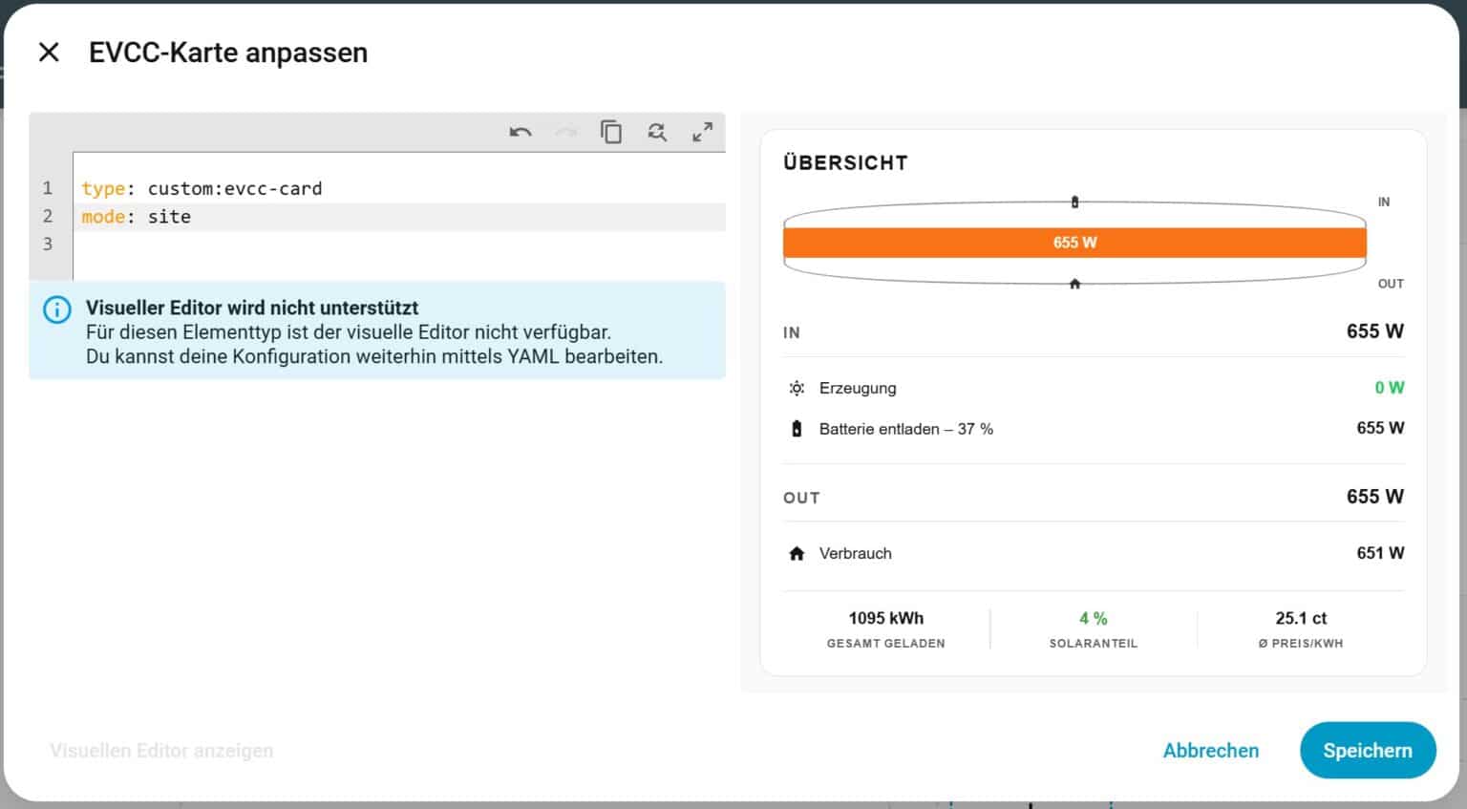Click the 1095 kWh total charged value
Screen dimensions: 1467x809
pyautogui.click(x=886, y=618)
